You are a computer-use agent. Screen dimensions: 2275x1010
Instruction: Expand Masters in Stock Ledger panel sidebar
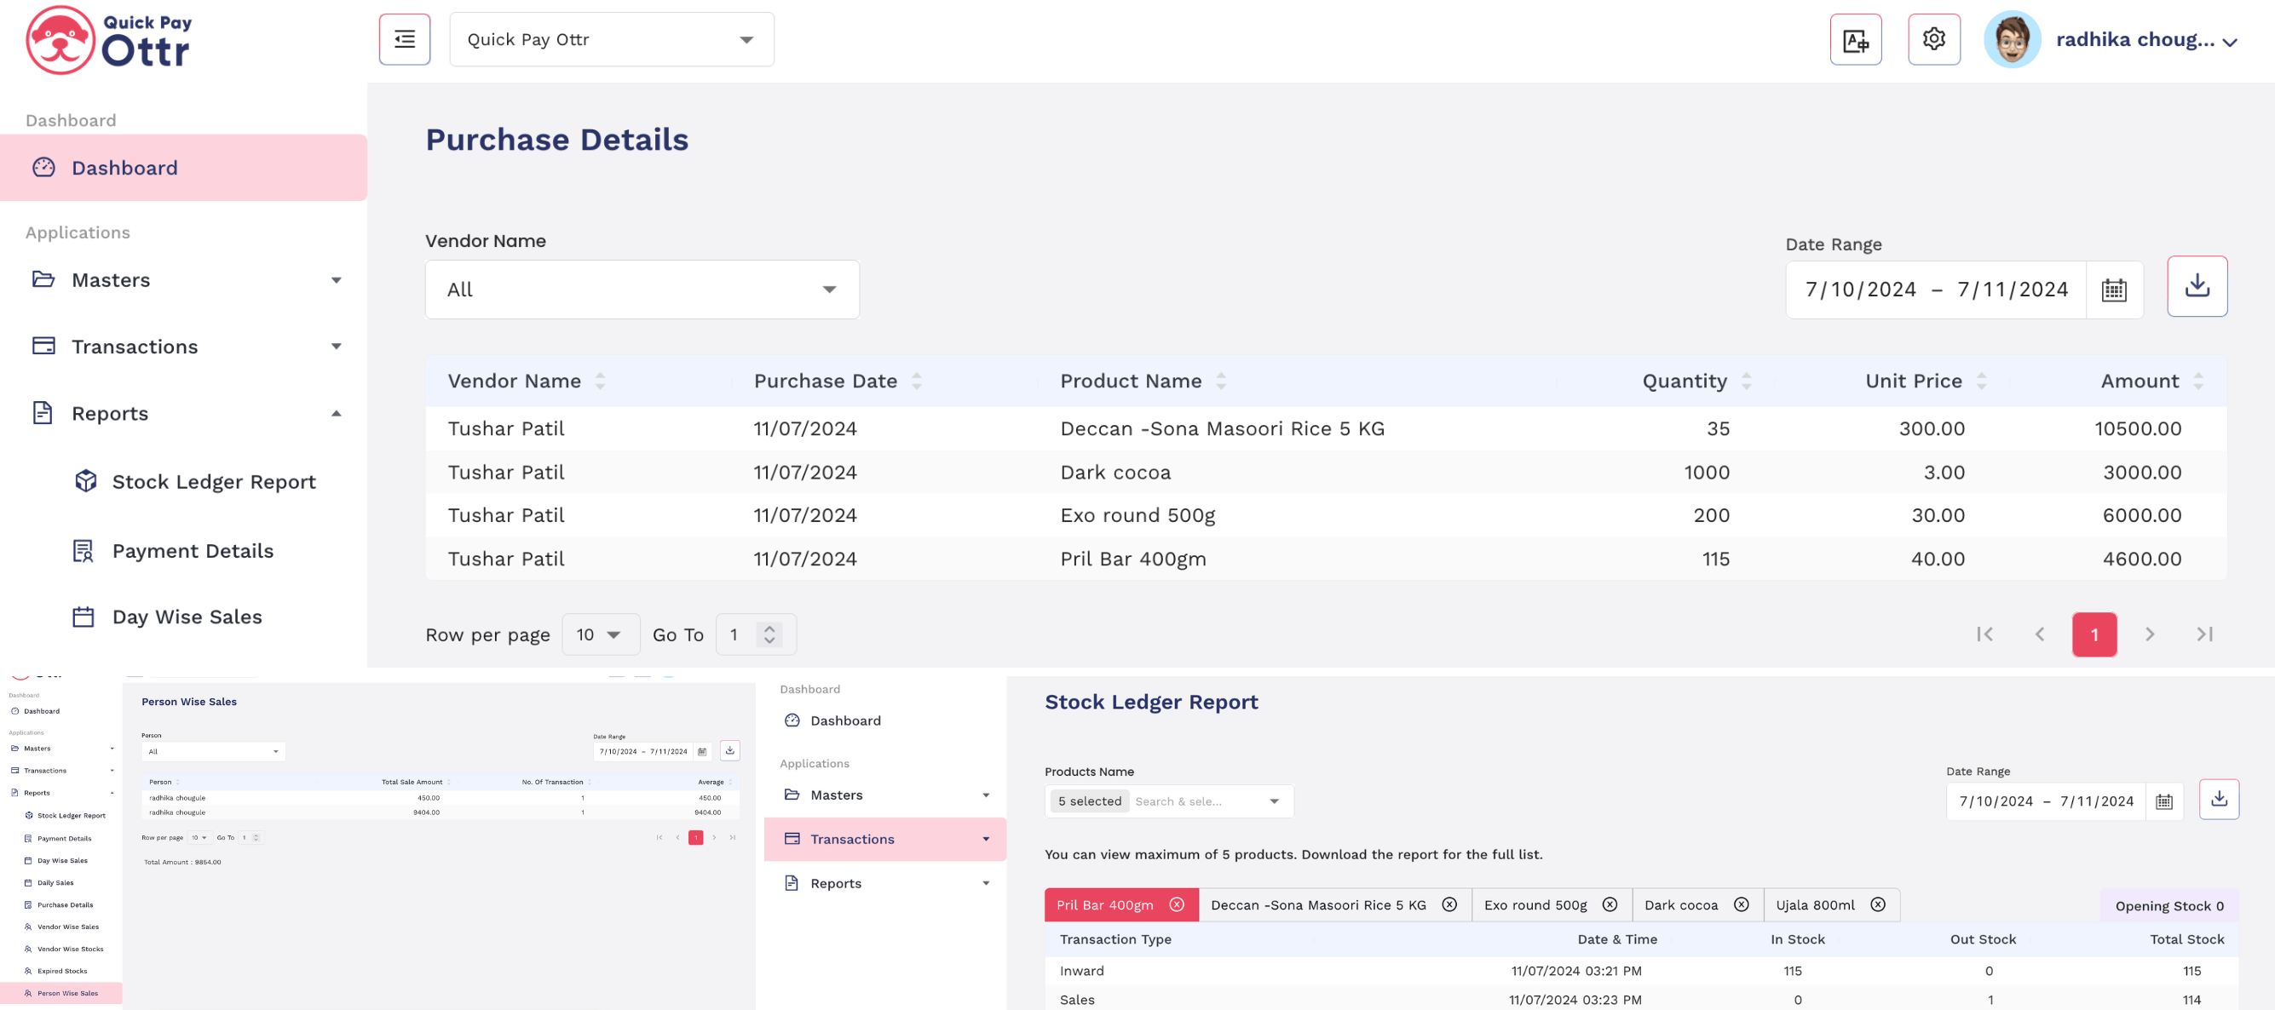coord(885,795)
